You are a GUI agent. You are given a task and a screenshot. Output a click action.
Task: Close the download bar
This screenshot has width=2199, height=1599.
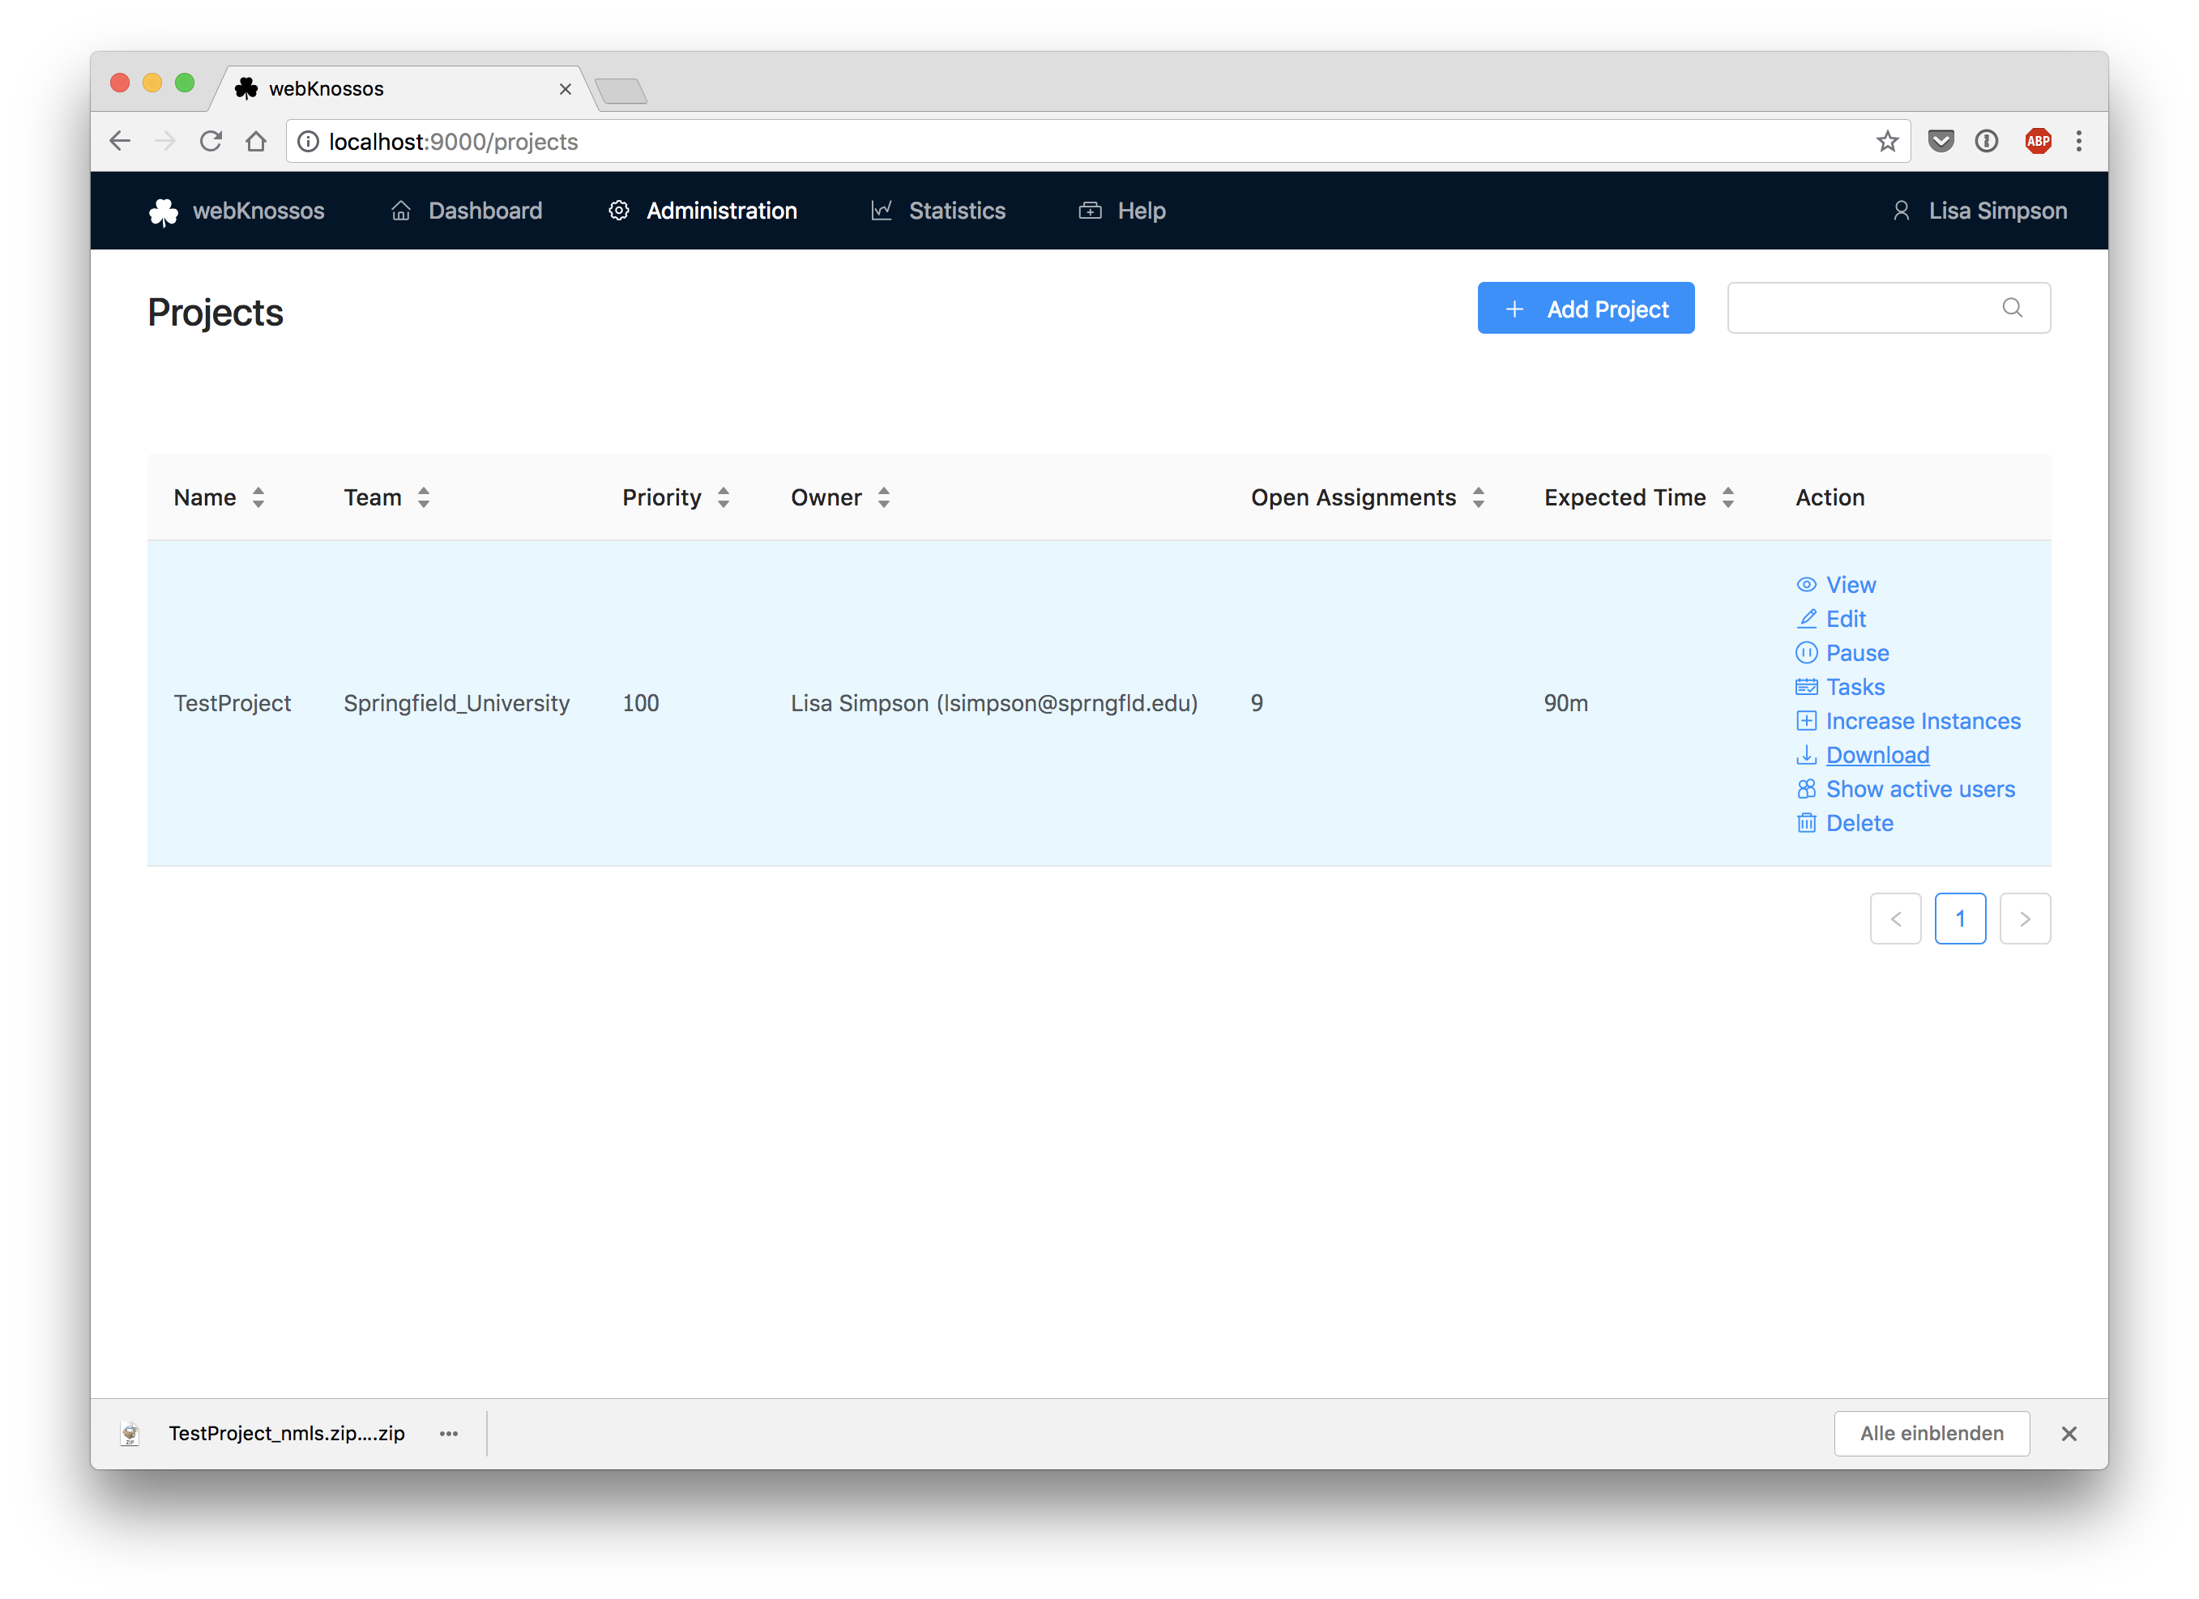[2069, 1433]
